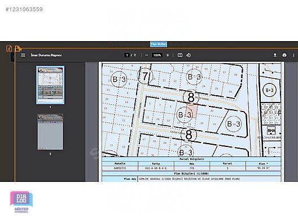Select the page 2 thumbnail

50,132
